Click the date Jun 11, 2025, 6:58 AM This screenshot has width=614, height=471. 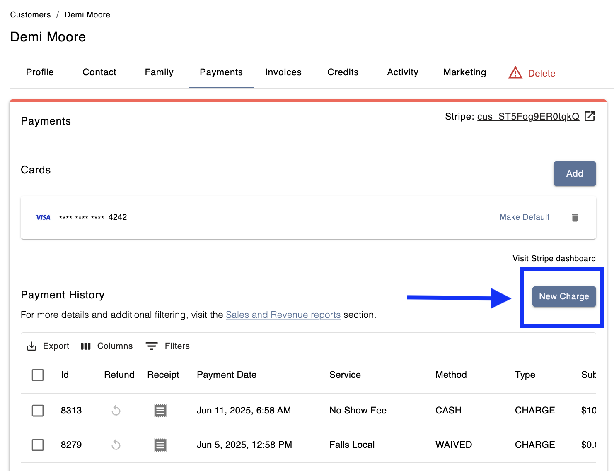[244, 411]
